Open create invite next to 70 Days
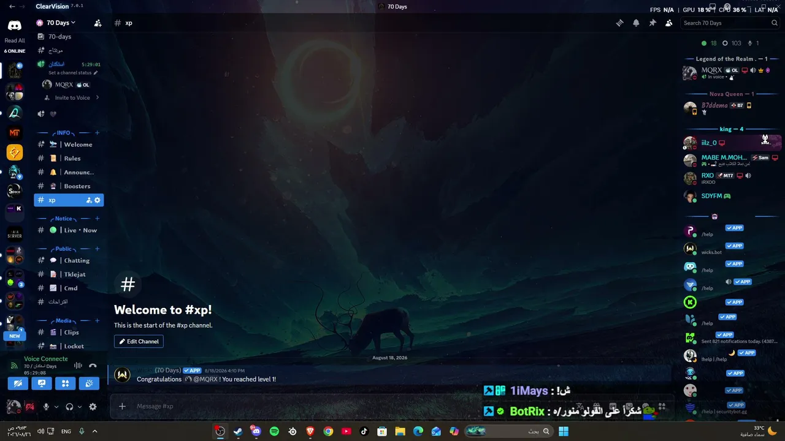785x441 pixels. coord(98,23)
